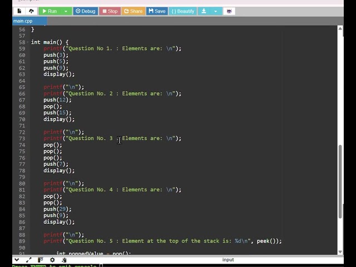Click the push(7); statement
Image resolution: width=356 pixels, height=267 pixels.
click(x=56, y=164)
